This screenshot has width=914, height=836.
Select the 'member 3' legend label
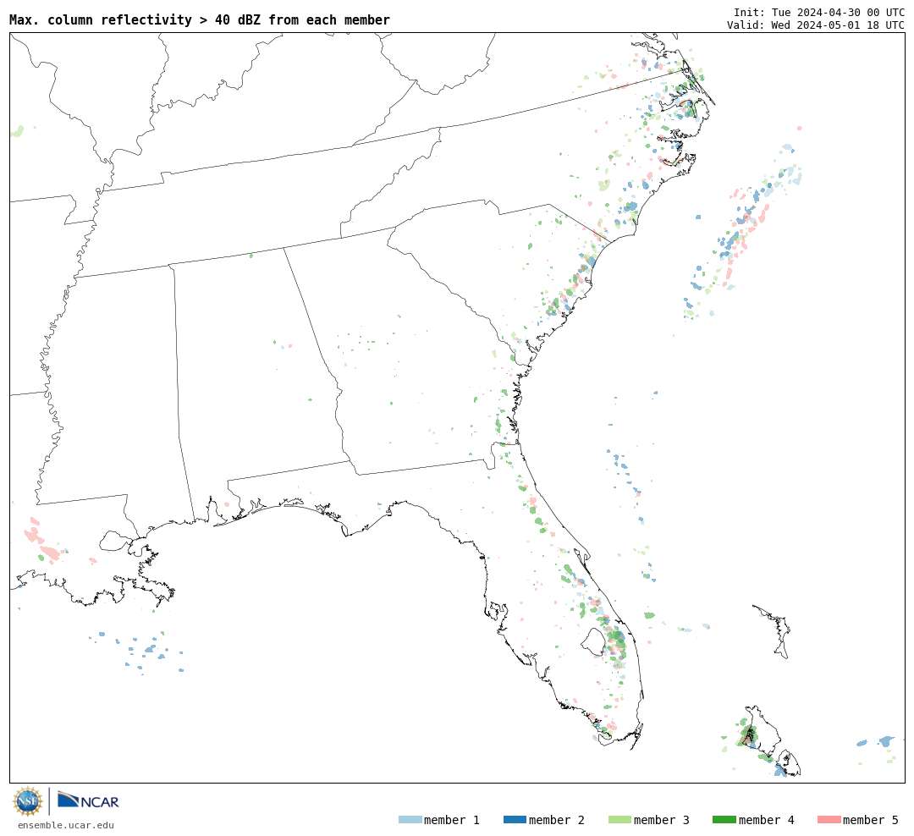[662, 820]
